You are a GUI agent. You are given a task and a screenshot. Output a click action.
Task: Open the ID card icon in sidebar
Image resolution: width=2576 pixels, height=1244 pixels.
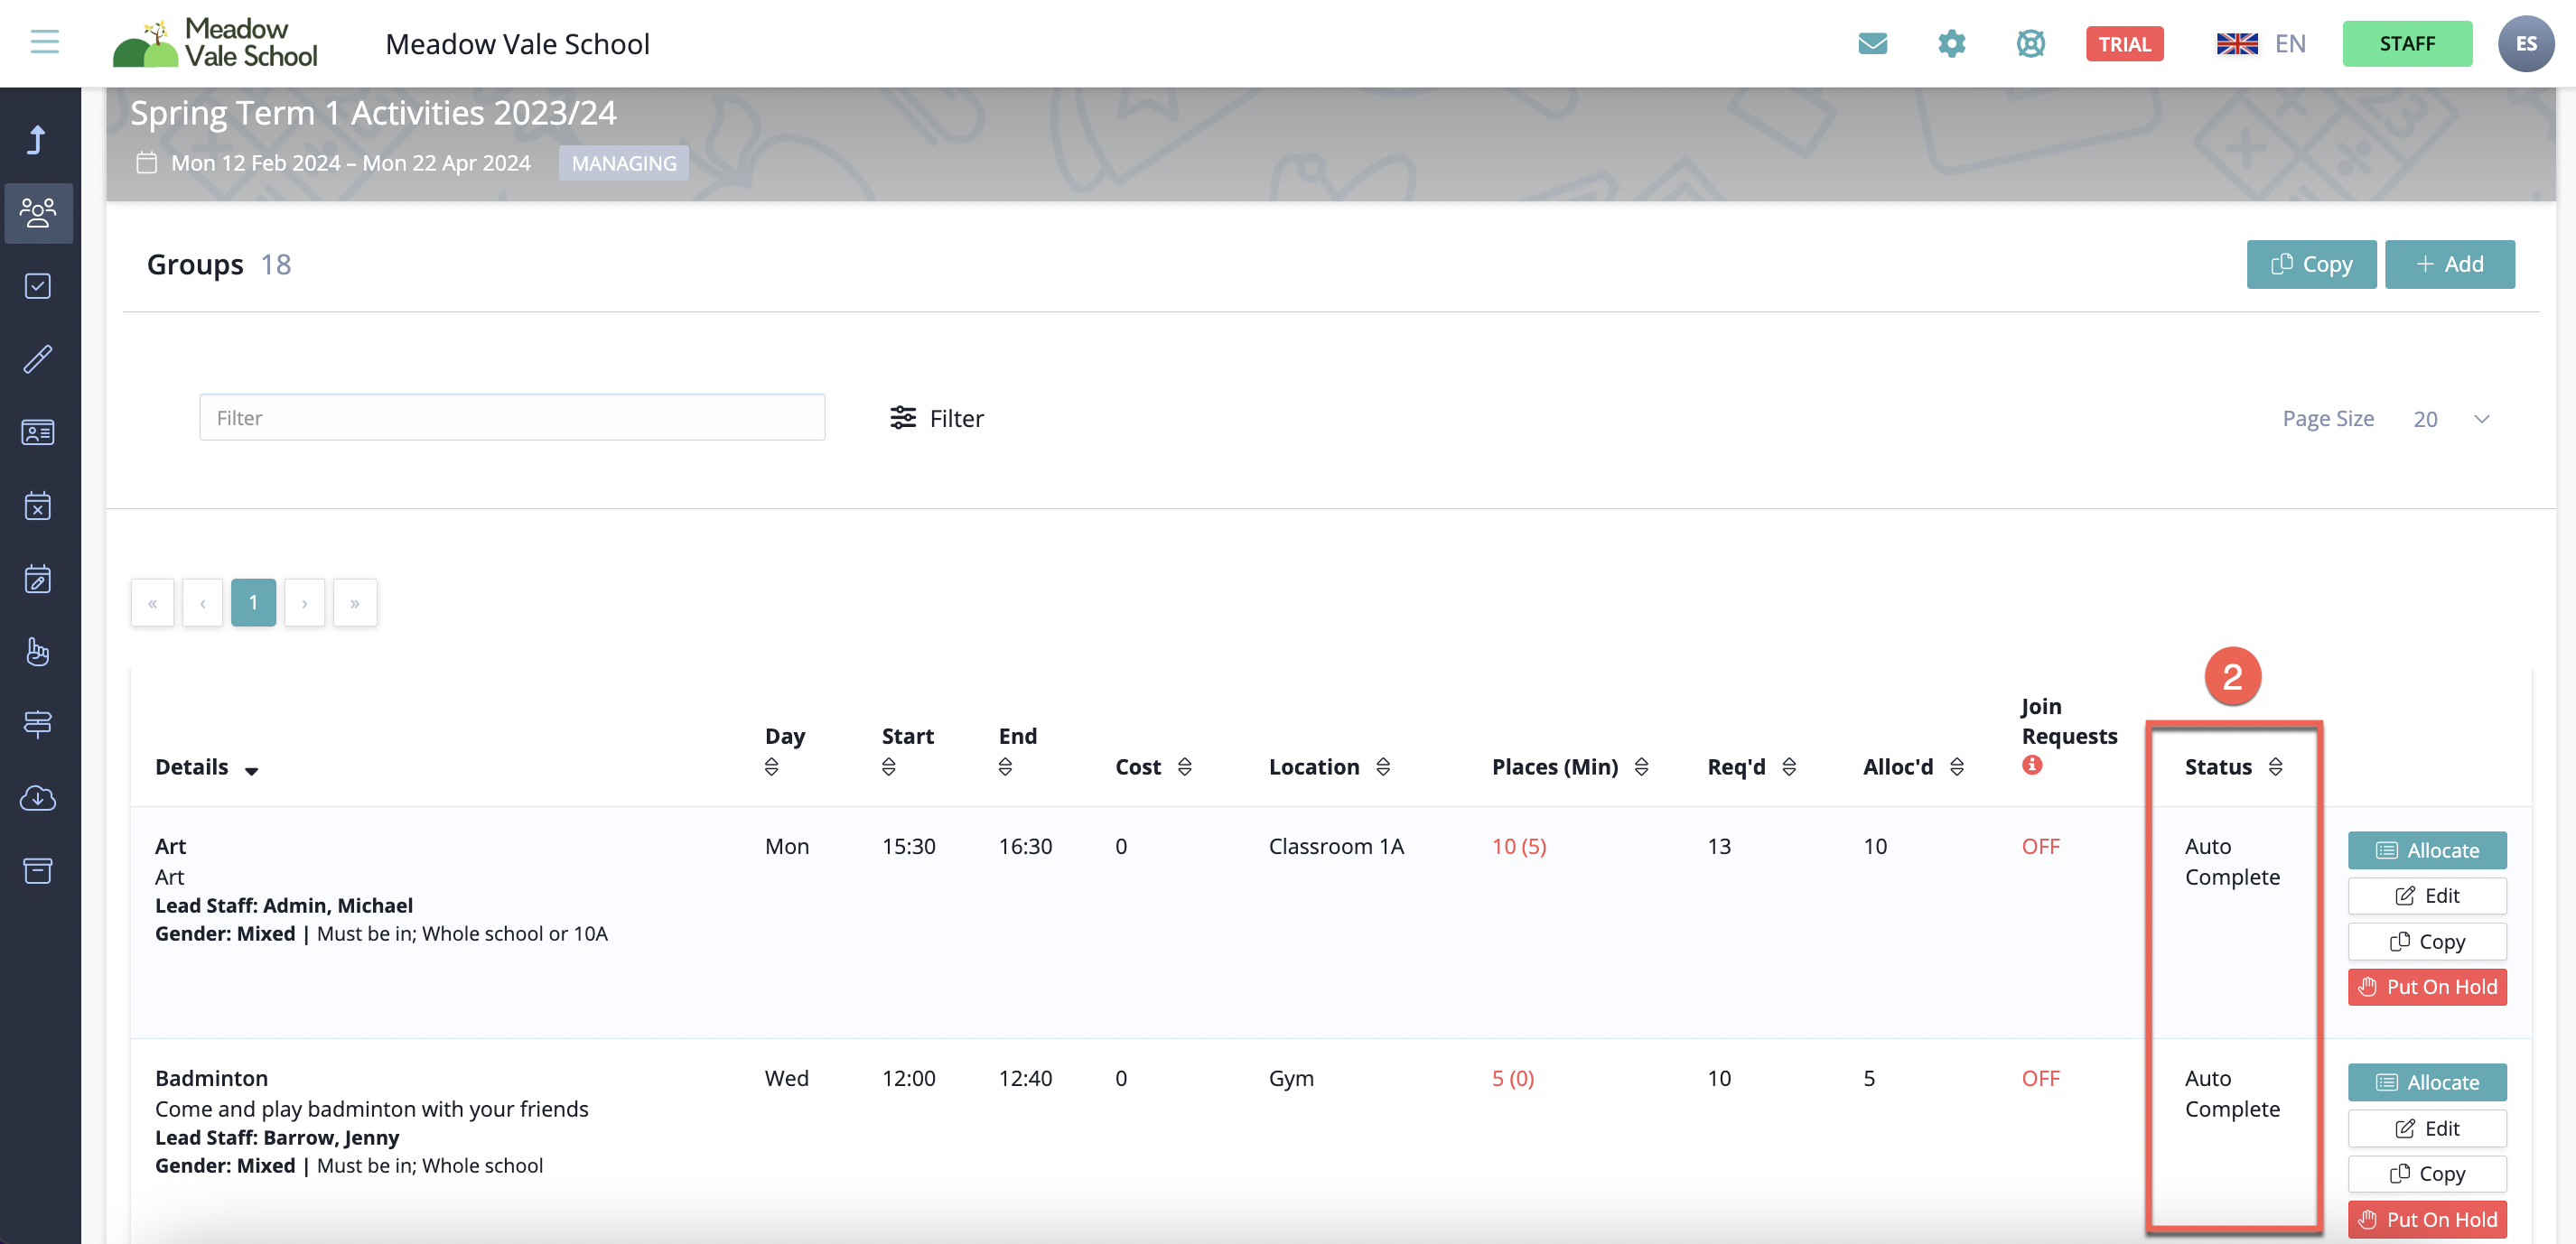[x=38, y=432]
